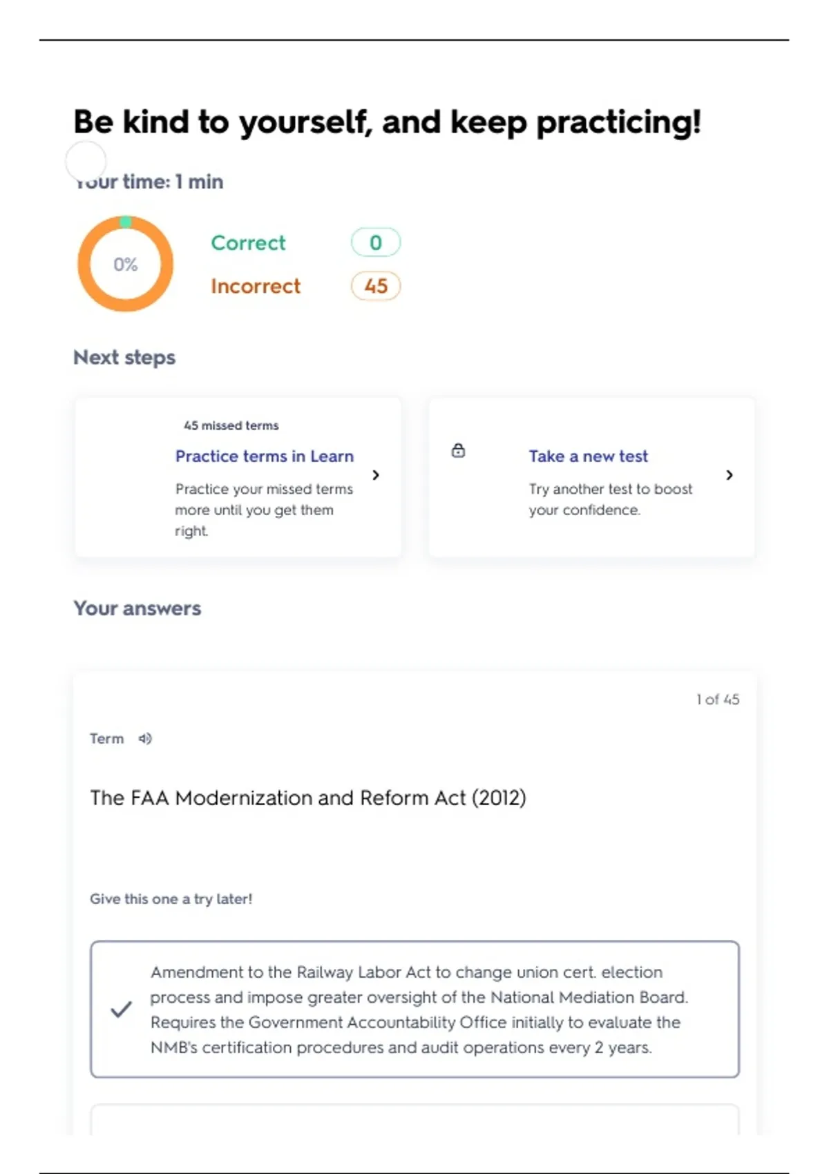This screenshot has width=829, height=1174.
Task: Click the 1 of 45 question counter
Action: point(718,700)
